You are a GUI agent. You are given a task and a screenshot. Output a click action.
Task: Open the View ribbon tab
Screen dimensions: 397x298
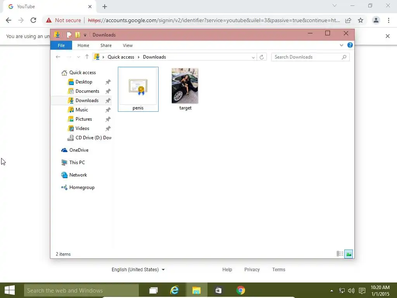(128, 45)
